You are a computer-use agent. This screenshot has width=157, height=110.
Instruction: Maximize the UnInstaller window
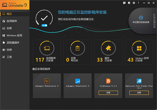tap(149, 3)
